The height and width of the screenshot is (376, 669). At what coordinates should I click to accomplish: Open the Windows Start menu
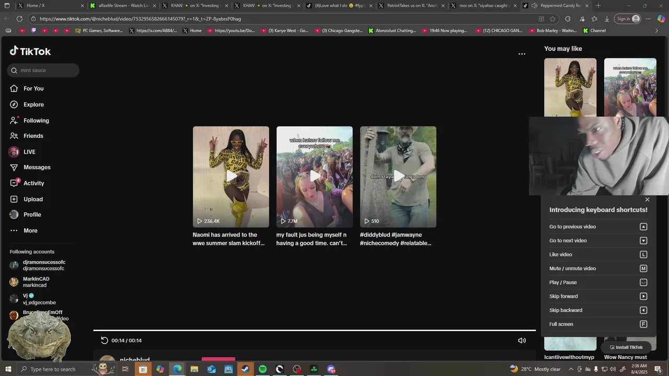coord(8,369)
